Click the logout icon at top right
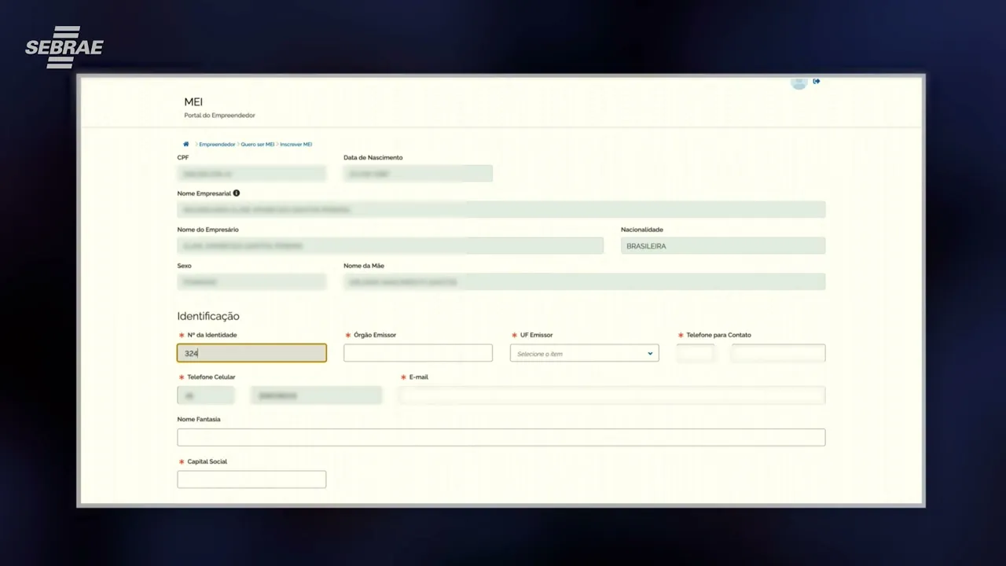Screen dimensions: 1006x566 pyautogui.click(x=817, y=81)
